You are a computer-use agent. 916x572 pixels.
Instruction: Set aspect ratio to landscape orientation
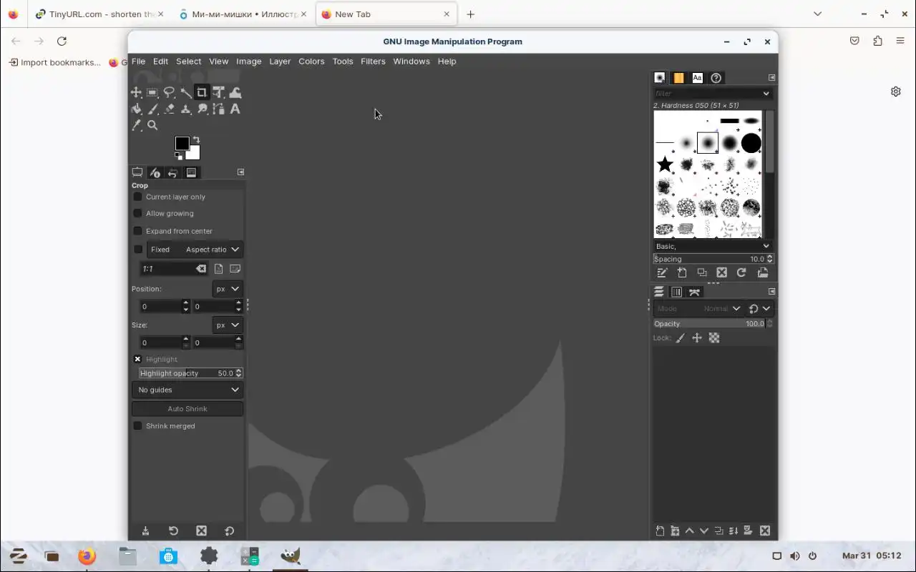[235, 269]
